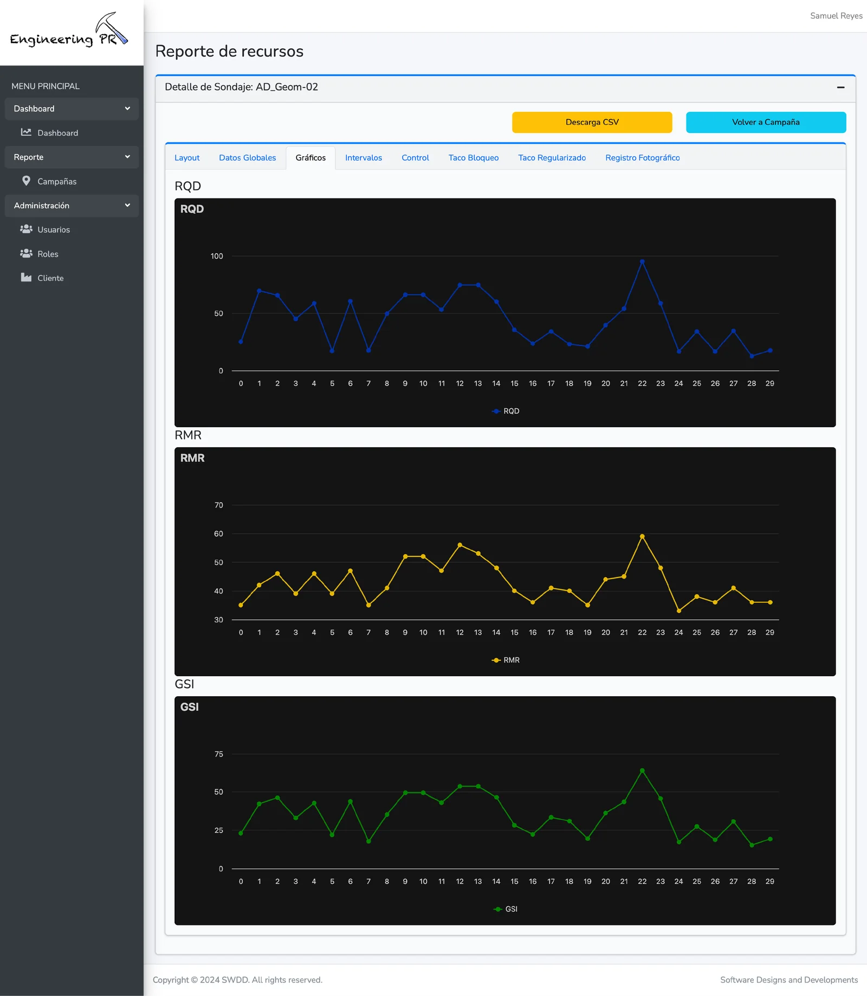Open the Usuarios admin page
The height and width of the screenshot is (996, 867).
[53, 229]
